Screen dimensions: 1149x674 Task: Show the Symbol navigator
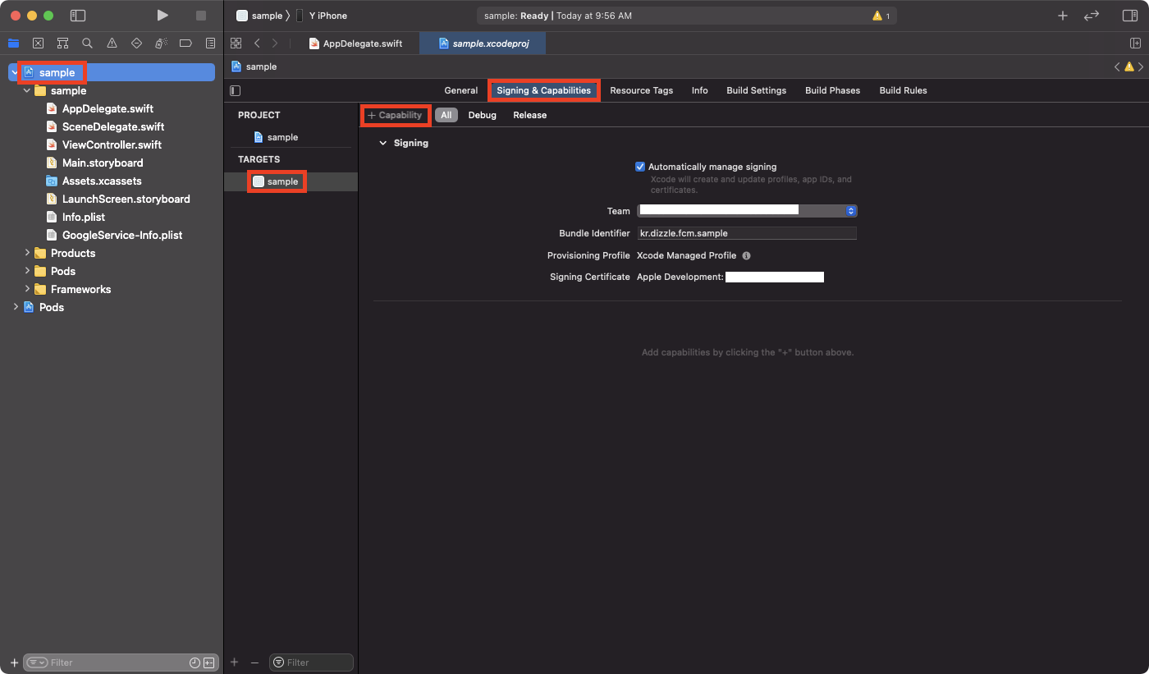tap(62, 43)
